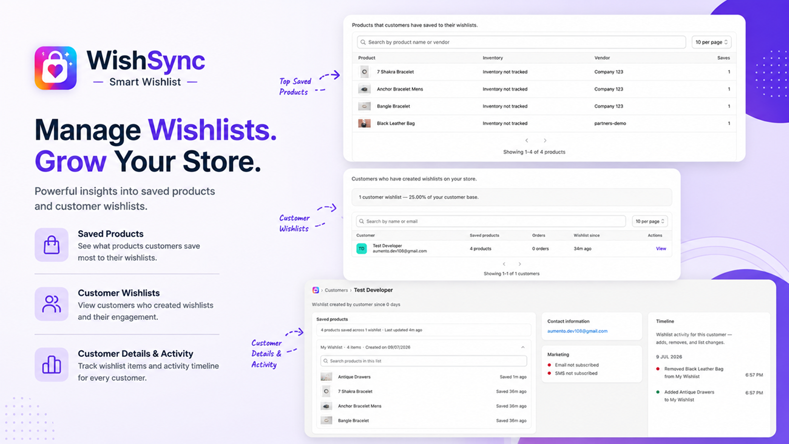
Task: Click the Customer Wishlists people icon
Action: (51, 304)
